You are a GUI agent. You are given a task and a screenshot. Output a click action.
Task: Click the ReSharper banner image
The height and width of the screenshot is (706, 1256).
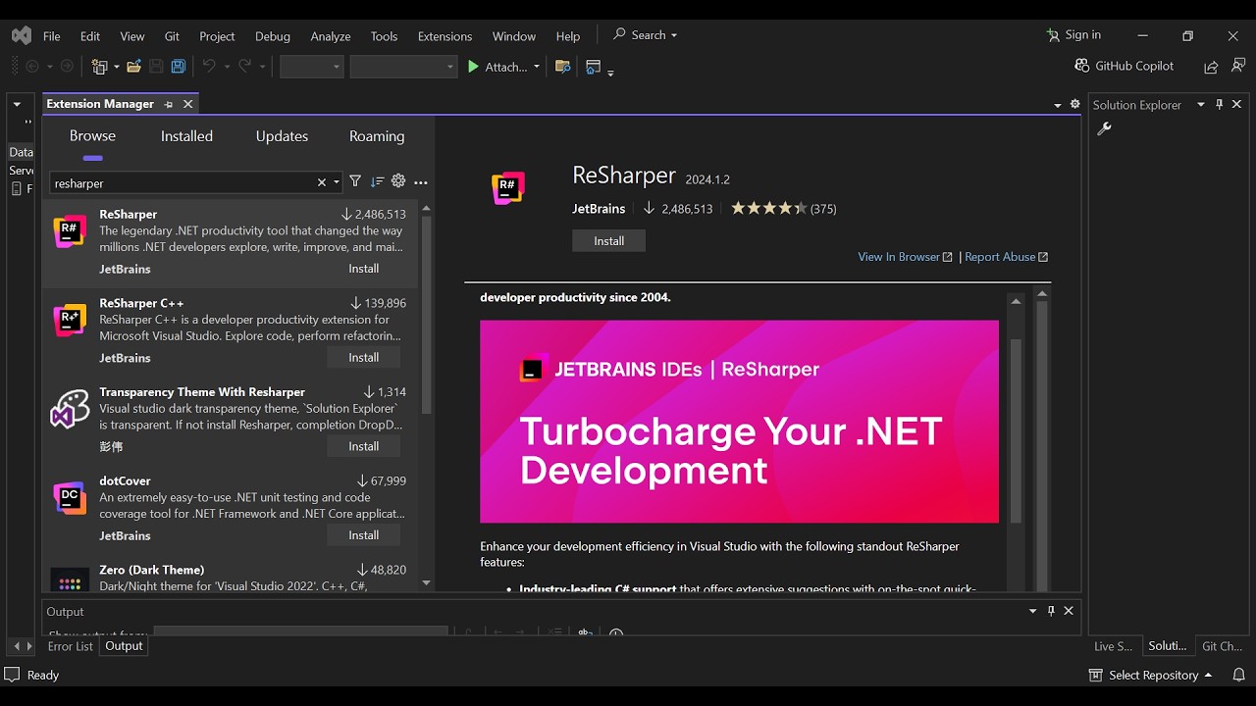pos(739,422)
